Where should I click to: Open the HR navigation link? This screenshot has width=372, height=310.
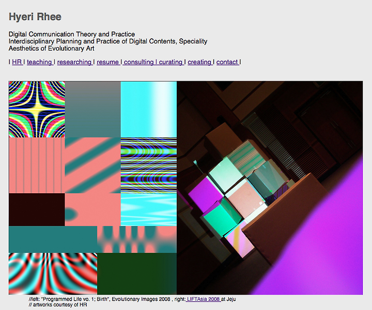(17, 62)
